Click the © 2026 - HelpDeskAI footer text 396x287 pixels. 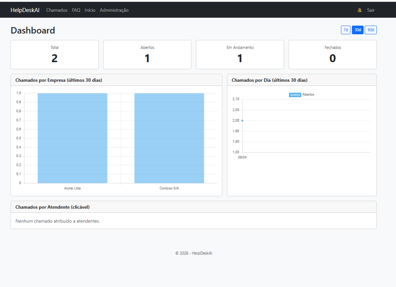[194, 253]
